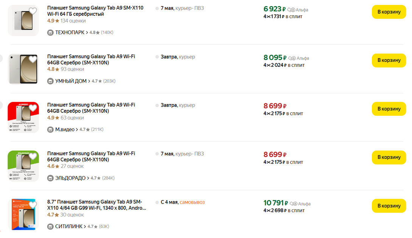Viewport: 412px width, 238px height.
Task: Click heart icon on СИТИЛИНК tablet thumbnail
Action: point(33,205)
